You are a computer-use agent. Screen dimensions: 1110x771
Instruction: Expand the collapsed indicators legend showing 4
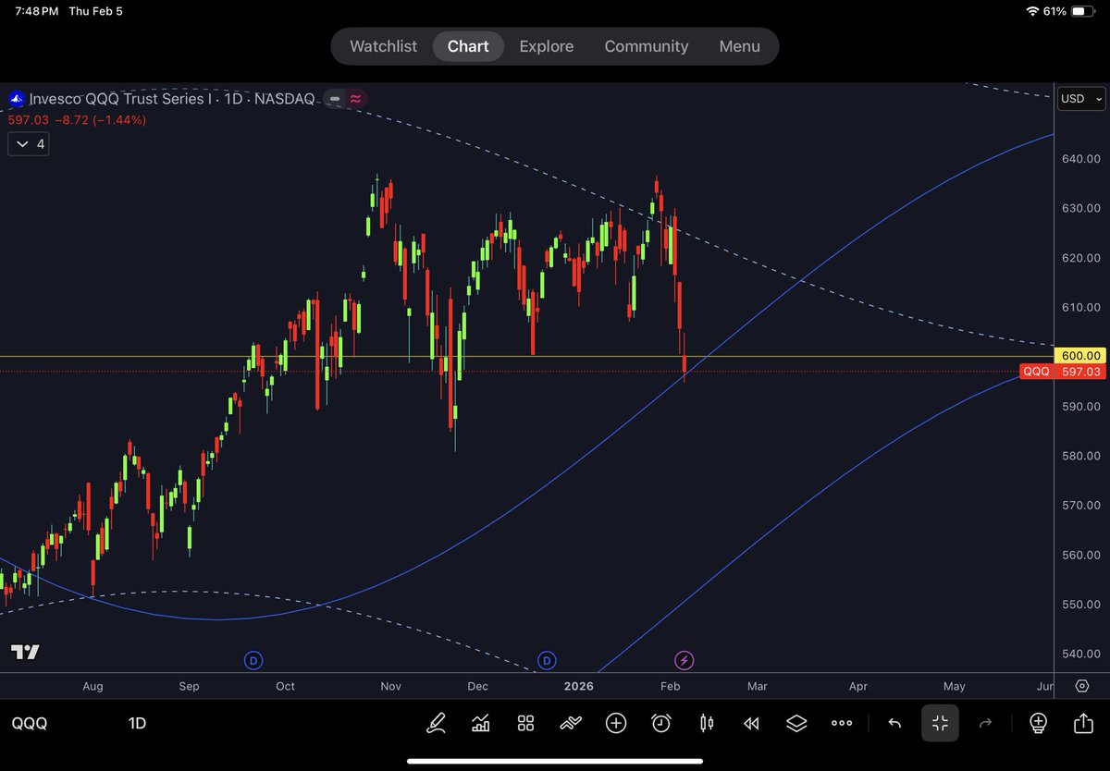point(29,144)
